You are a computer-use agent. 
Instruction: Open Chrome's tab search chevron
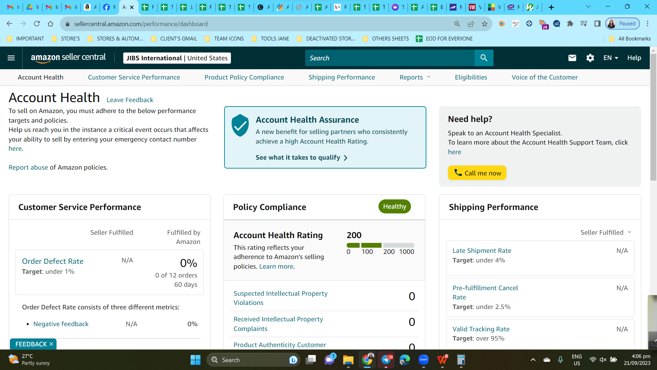point(588,7)
